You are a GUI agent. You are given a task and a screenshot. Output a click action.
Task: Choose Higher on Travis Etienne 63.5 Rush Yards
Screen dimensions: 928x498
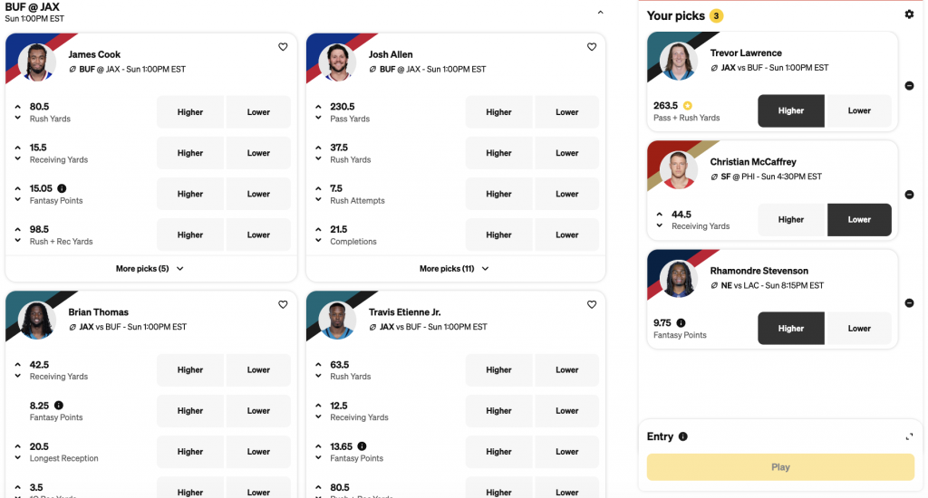click(x=498, y=369)
